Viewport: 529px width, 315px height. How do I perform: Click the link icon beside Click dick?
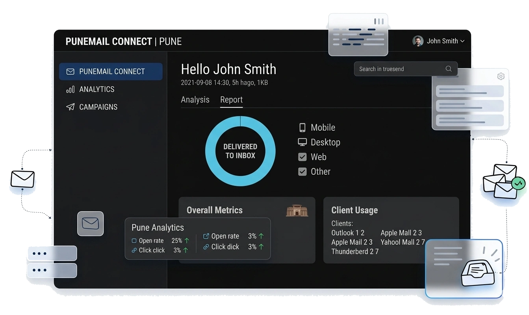pos(206,247)
